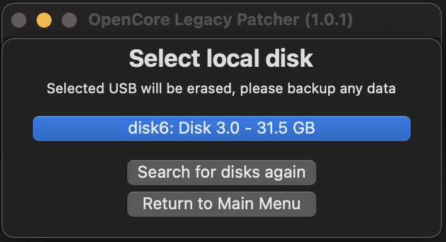This screenshot has height=242, width=446.
Task: Click "Main Menu" on the bottom button
Action: point(259,204)
